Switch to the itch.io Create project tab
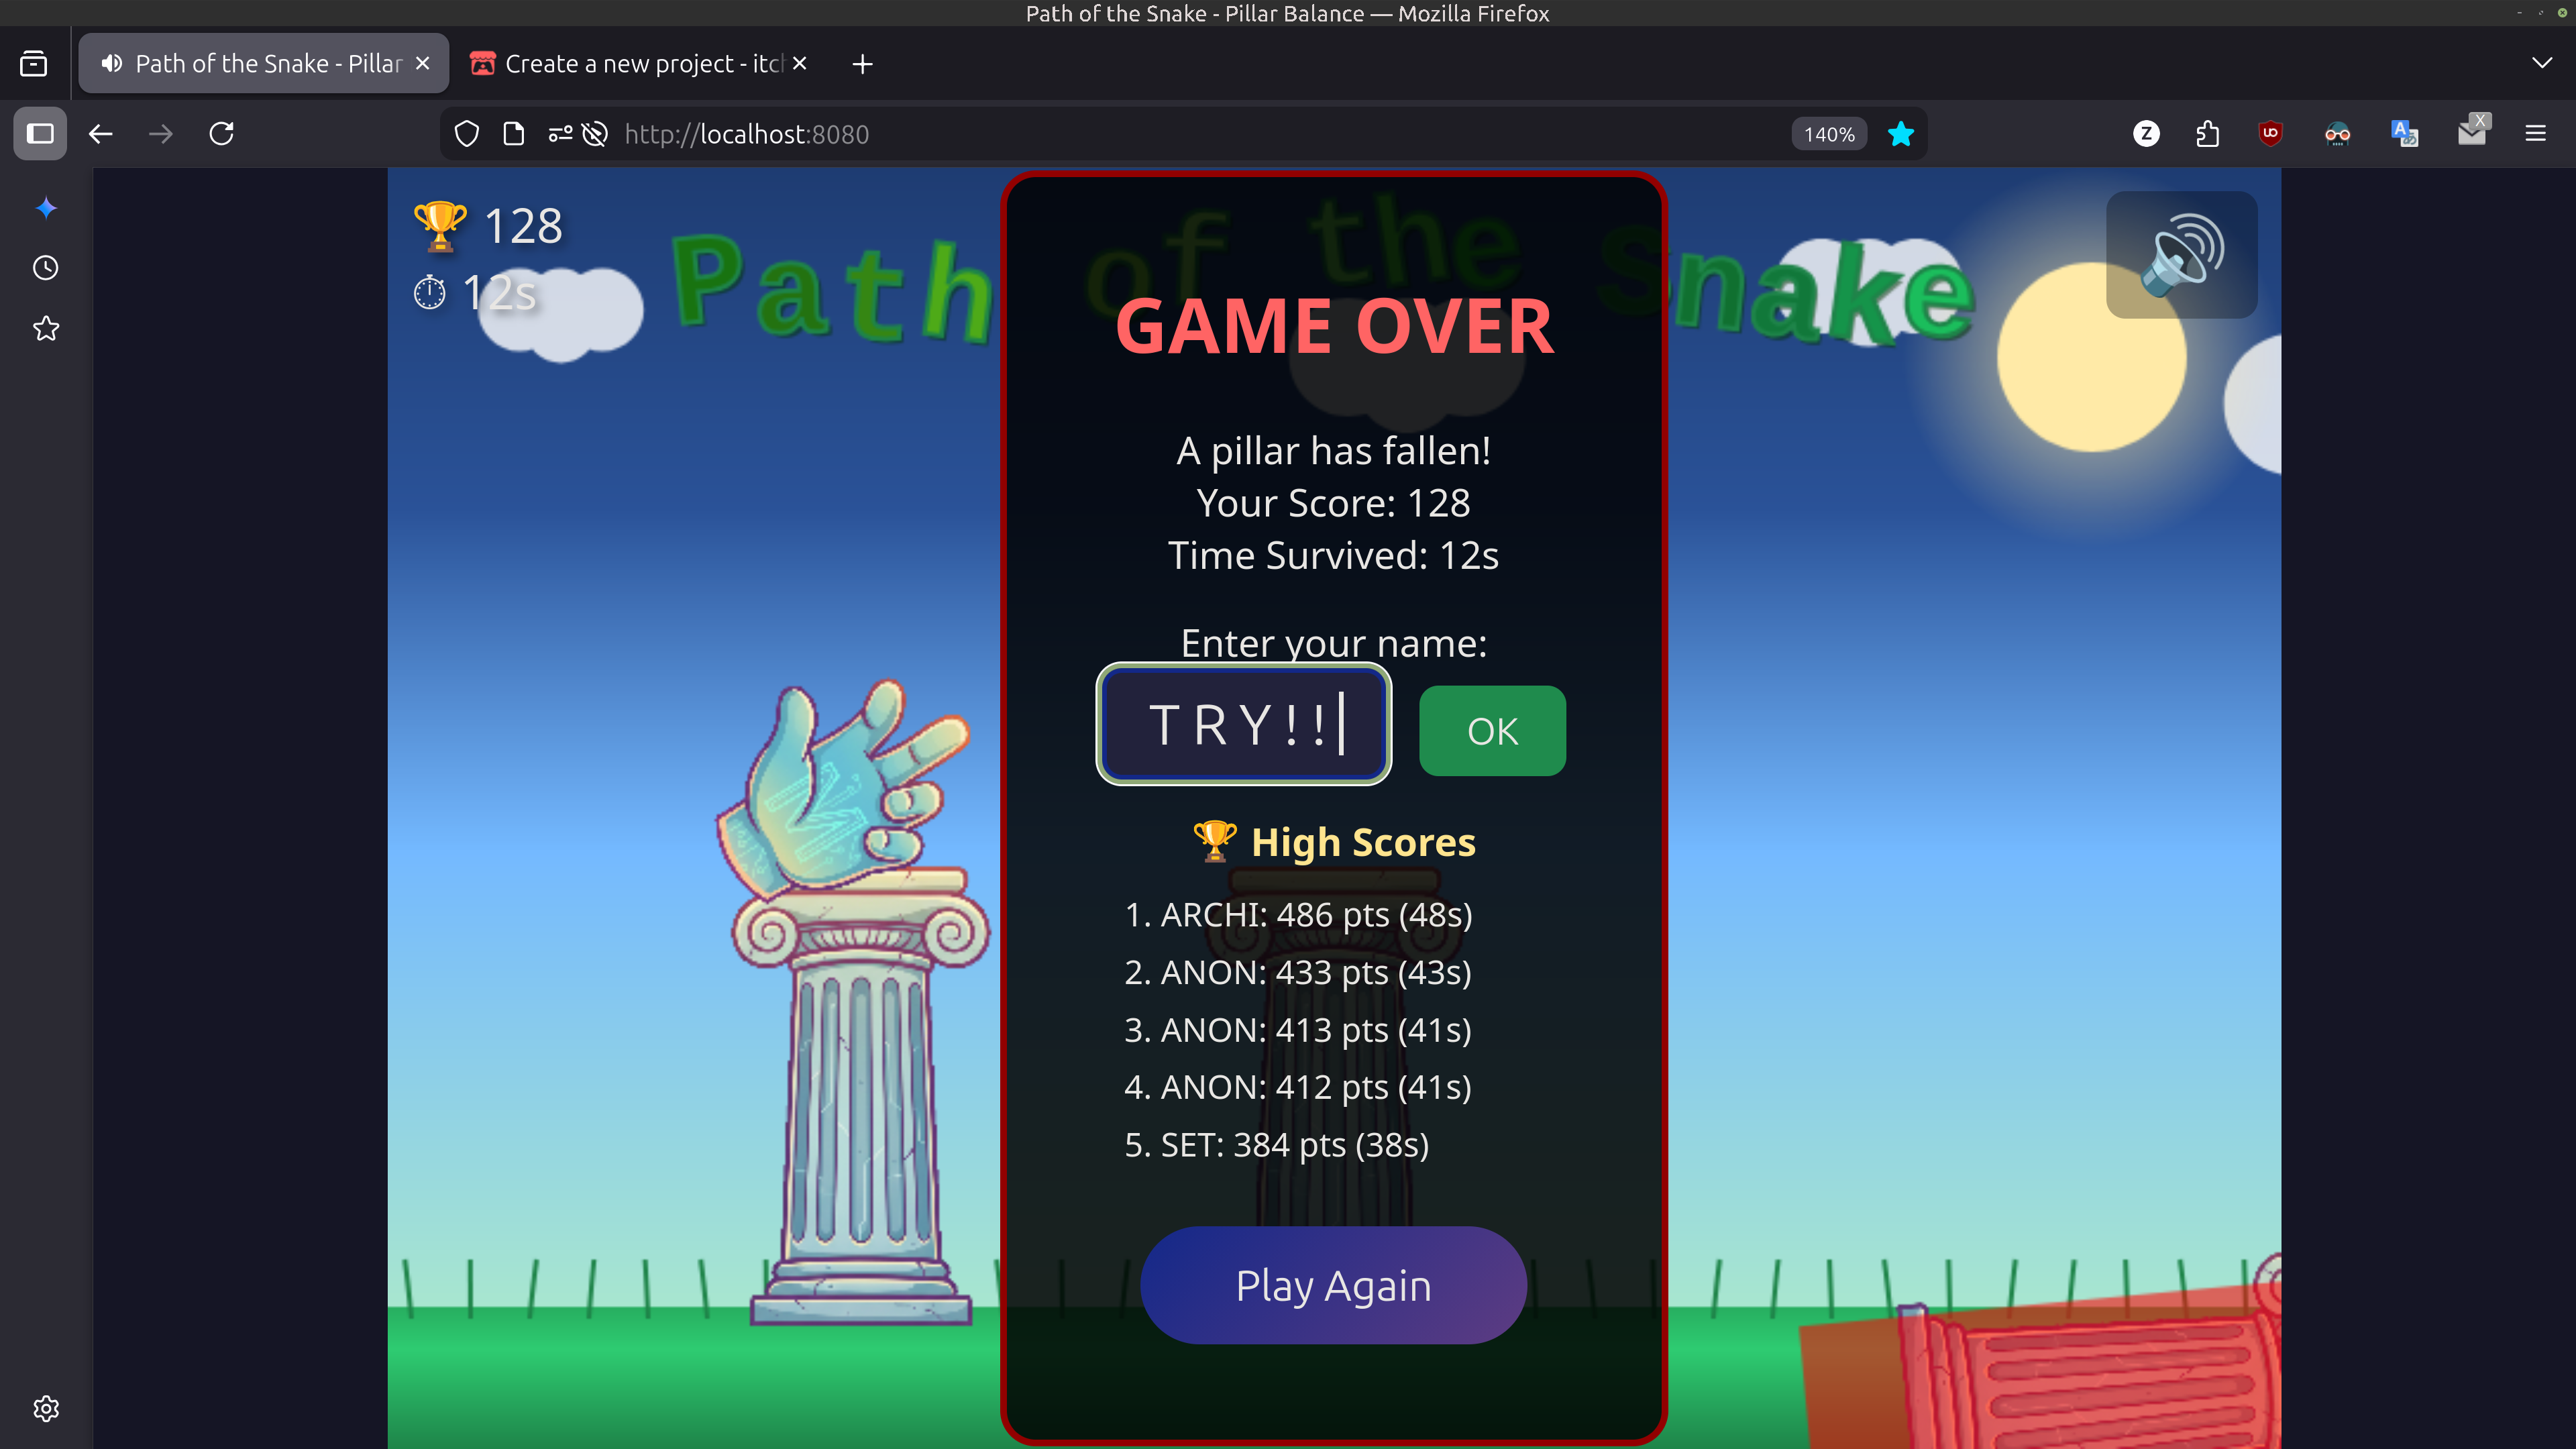This screenshot has height=1449, width=2576. pos(640,64)
